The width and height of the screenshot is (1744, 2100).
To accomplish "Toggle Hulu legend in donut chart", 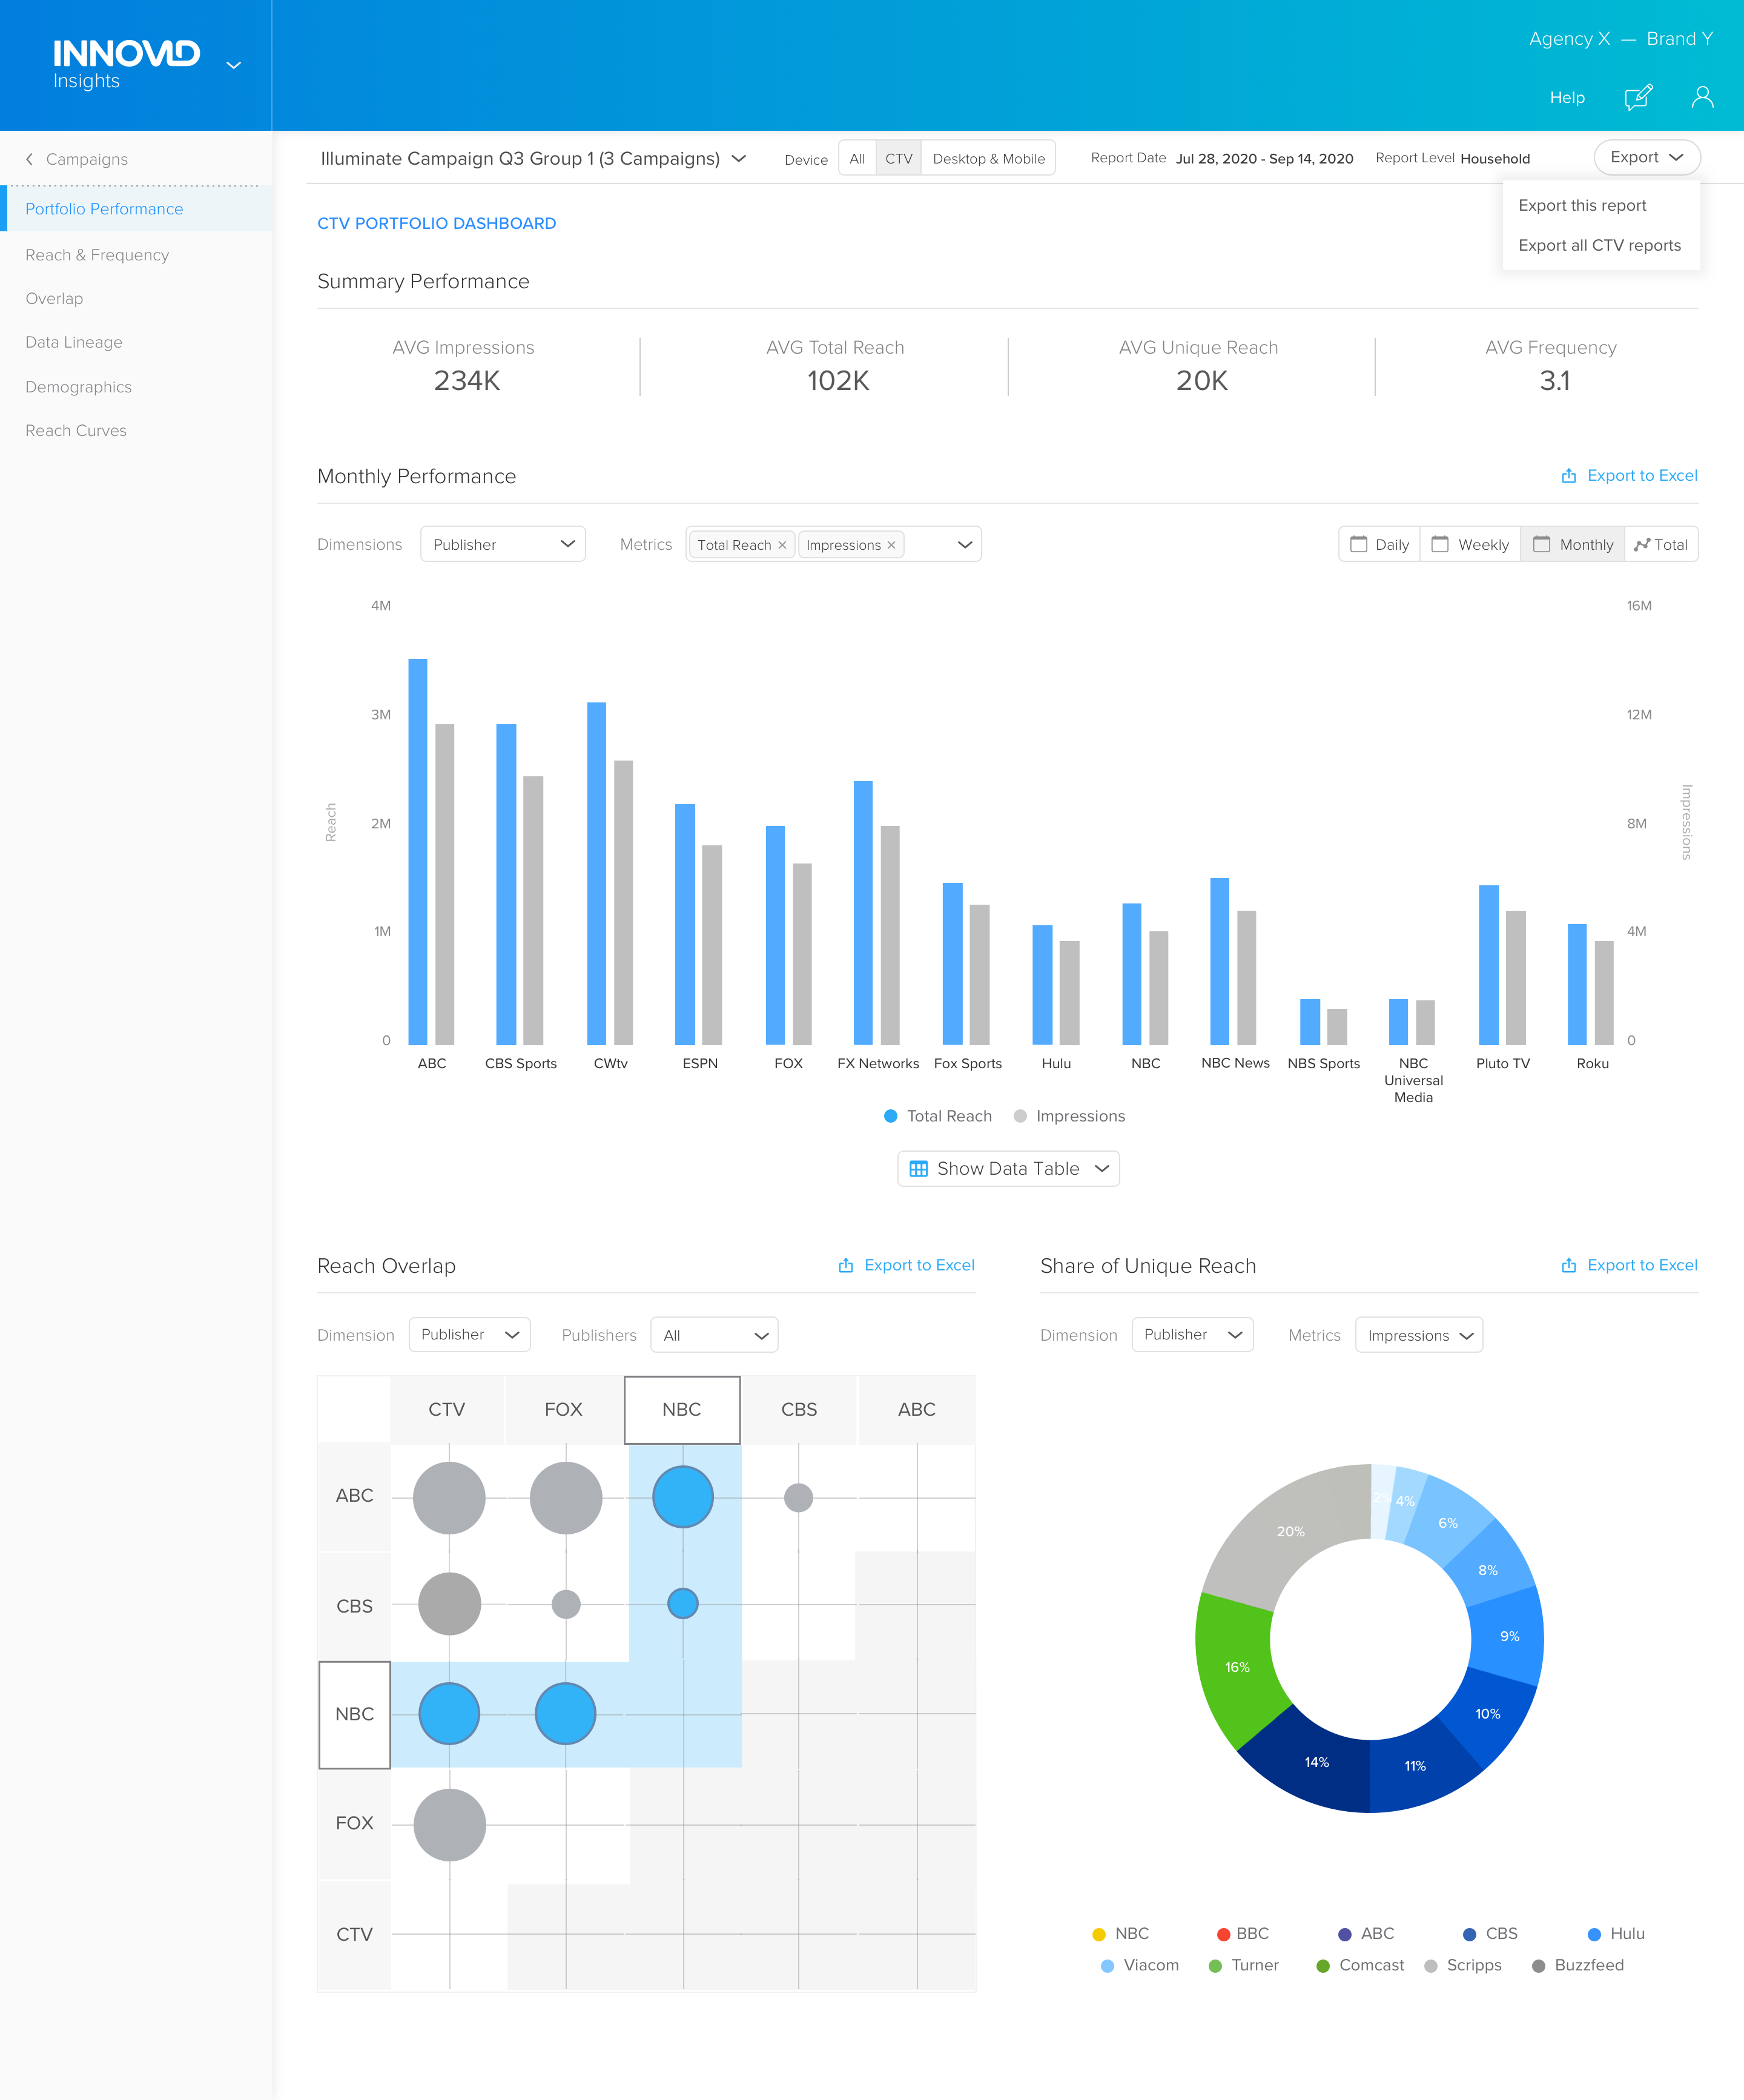I will (x=1616, y=1934).
